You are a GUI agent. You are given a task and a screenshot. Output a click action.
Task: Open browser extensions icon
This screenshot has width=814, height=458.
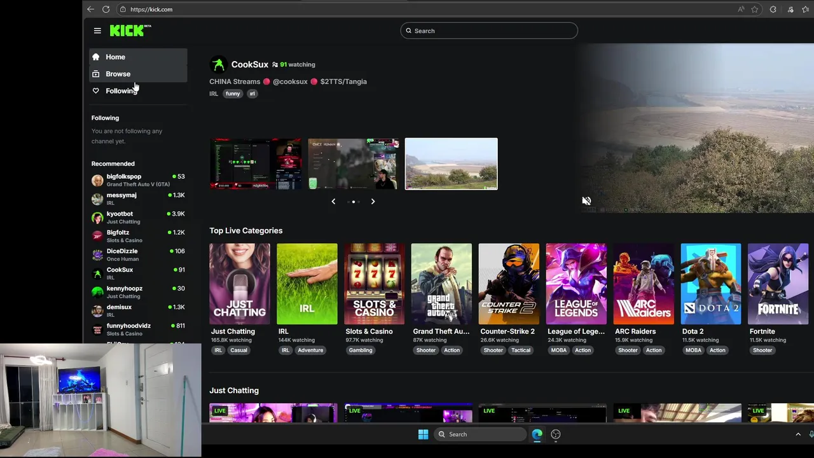(773, 9)
